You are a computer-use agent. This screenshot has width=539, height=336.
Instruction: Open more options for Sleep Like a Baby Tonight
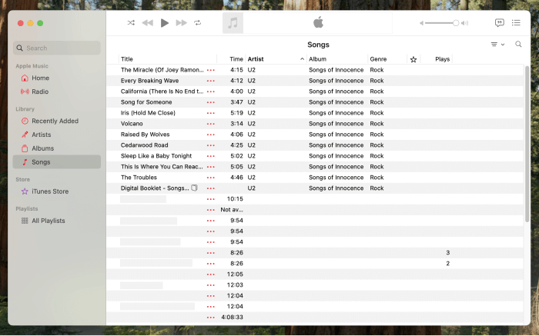click(211, 156)
